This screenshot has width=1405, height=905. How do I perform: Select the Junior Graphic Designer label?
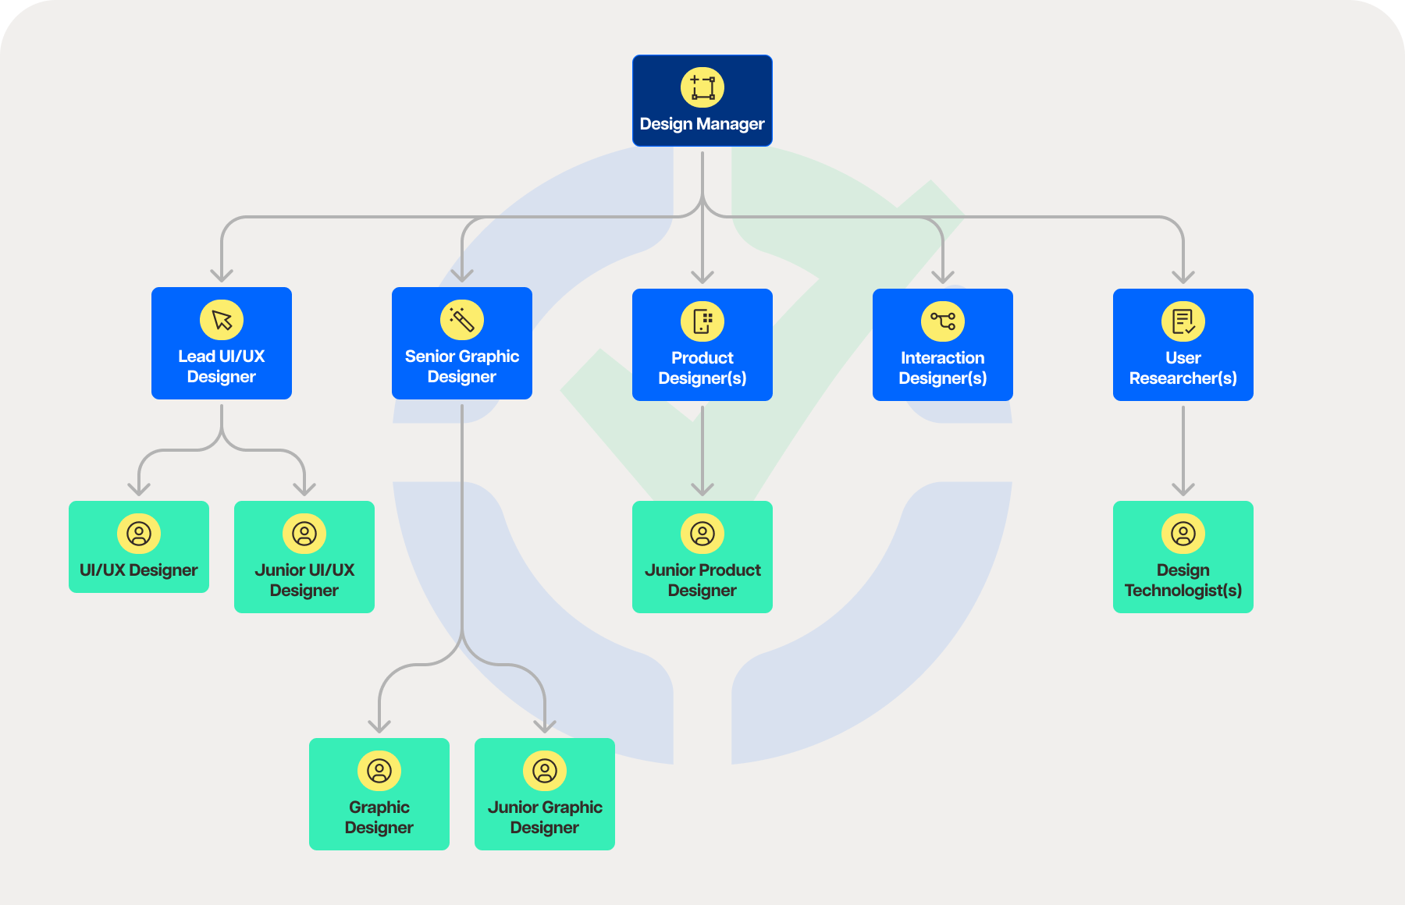(545, 818)
